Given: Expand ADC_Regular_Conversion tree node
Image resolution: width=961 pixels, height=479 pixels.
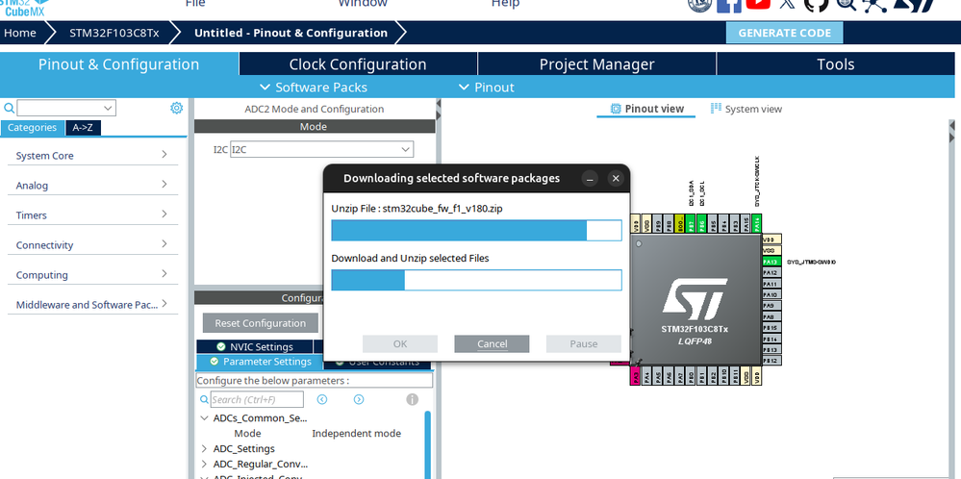Looking at the screenshot, I should click(x=205, y=464).
